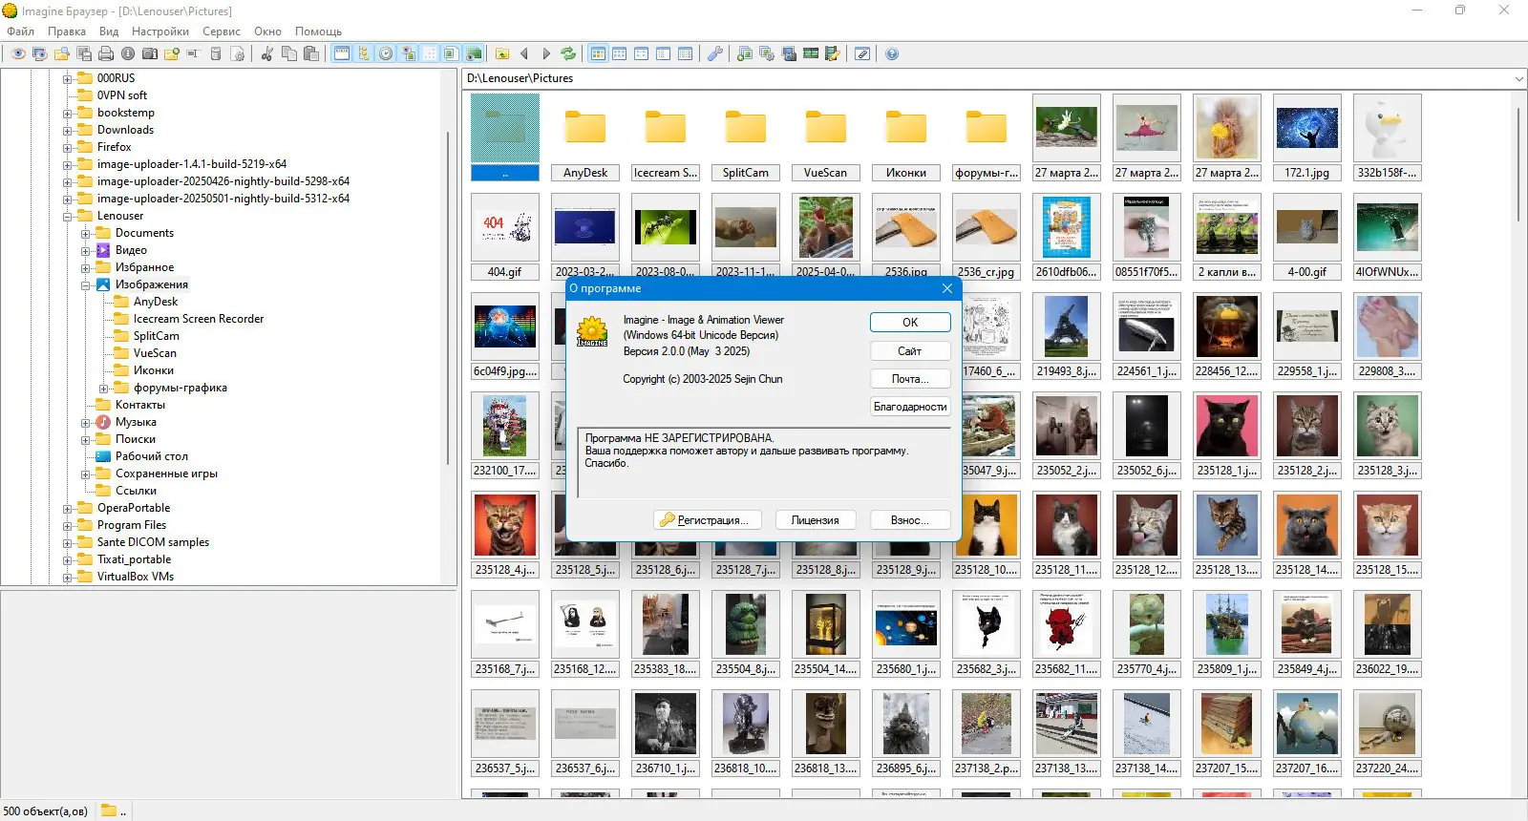Click the Регистрация... button
The image size is (1528, 821).
click(x=708, y=520)
